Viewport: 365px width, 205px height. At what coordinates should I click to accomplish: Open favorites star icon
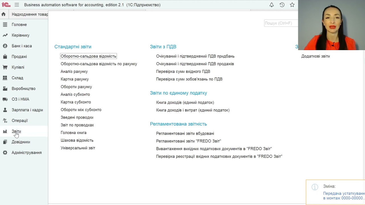coord(292,5)
